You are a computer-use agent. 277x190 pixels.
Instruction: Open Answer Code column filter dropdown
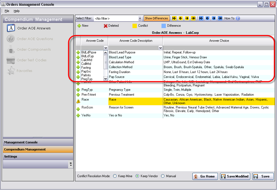click(106, 48)
